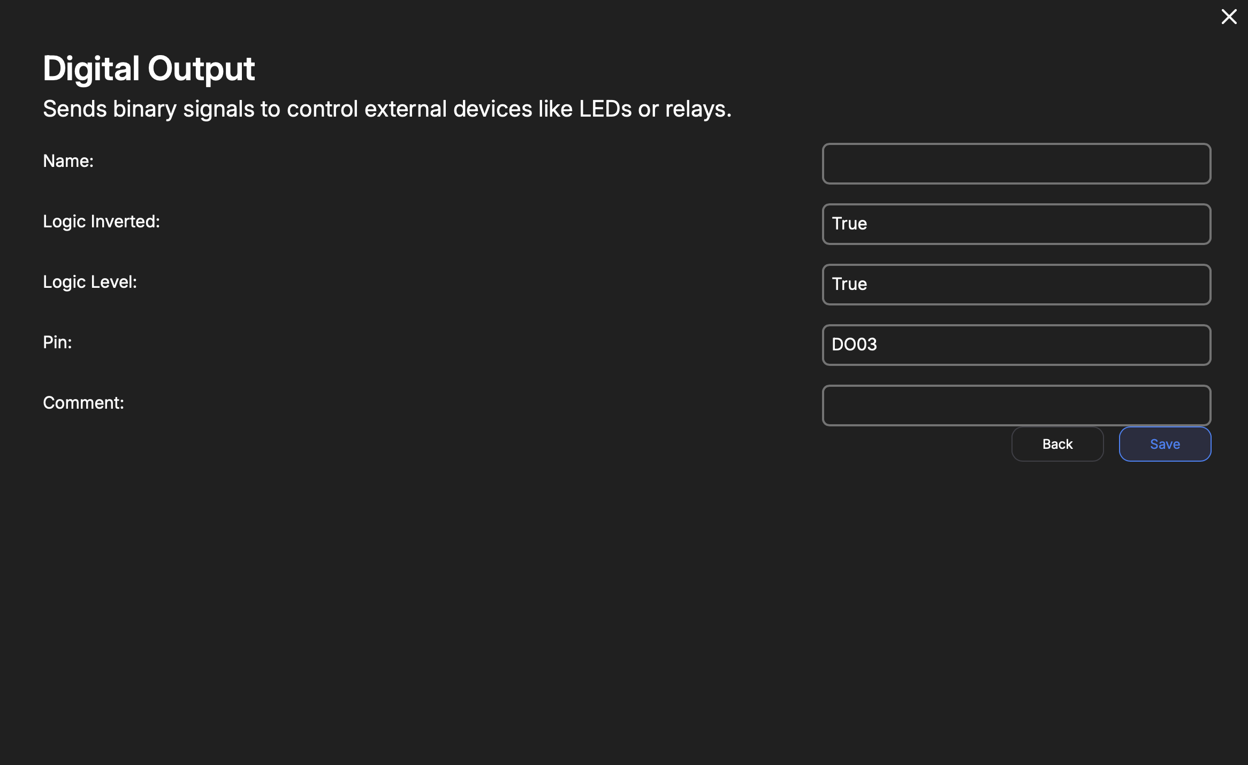Click the "Logic Level:" label

[x=90, y=282]
